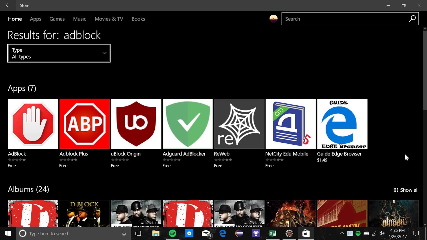Click Show all for Albums

[x=406, y=190]
